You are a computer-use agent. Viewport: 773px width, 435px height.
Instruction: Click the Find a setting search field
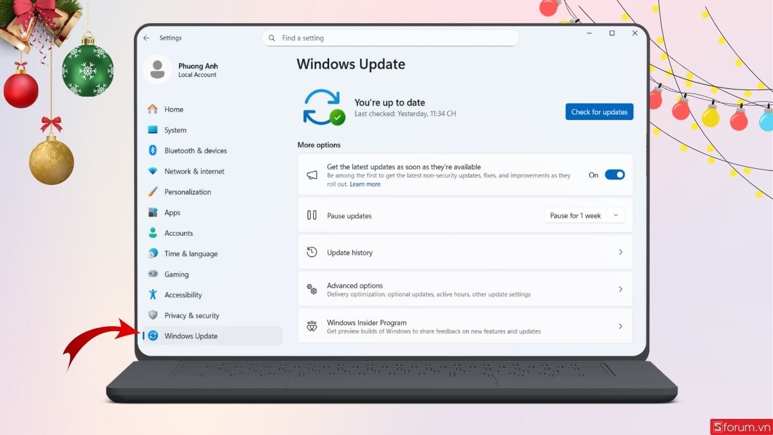(391, 37)
